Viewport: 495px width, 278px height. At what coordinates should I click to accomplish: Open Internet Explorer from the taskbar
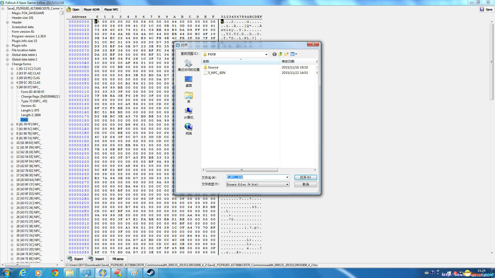[x=23, y=273]
